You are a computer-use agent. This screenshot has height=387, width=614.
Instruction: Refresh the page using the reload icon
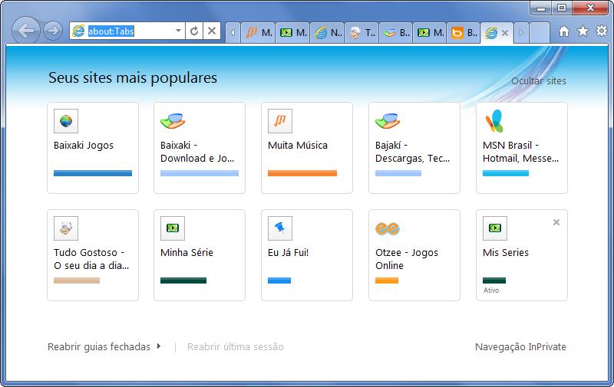pos(194,31)
